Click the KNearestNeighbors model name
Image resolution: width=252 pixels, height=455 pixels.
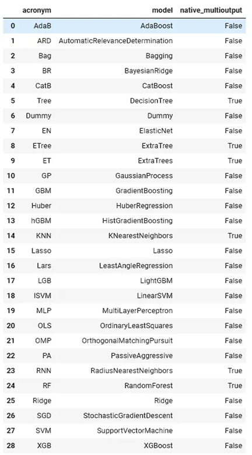point(141,235)
